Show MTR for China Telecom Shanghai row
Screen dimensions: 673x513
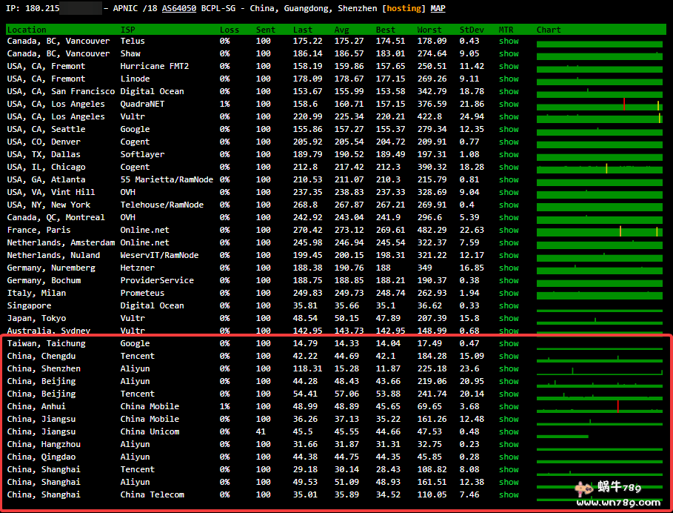509,495
